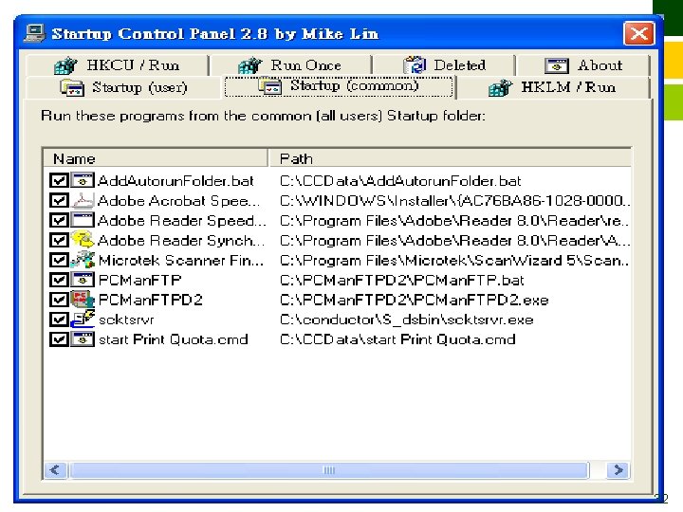The width and height of the screenshot is (683, 512).
Task: Click the PCManFTPD2 program icon
Action: pos(83,300)
